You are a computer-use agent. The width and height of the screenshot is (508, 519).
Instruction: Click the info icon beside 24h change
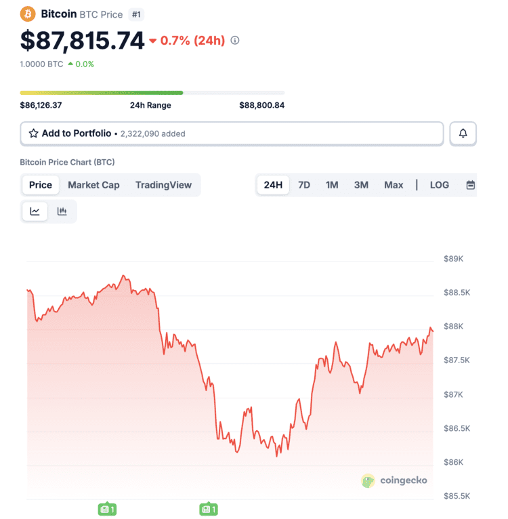235,41
